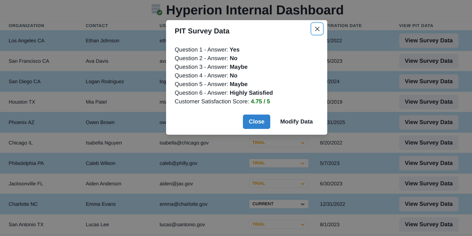Open the TRIAL status dropdown for Chicago IL
Image resolution: width=472 pixels, height=236 pixels.
point(279,143)
